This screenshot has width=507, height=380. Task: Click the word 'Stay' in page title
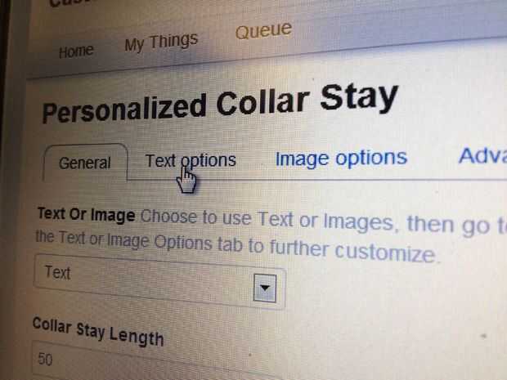coord(359,97)
